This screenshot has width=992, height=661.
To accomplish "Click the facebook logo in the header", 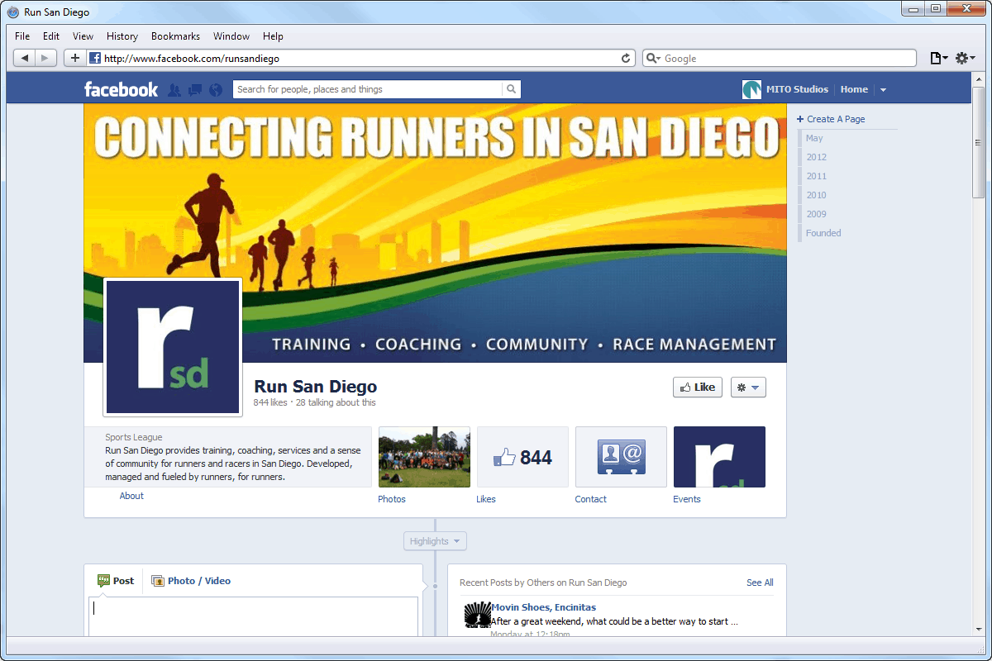I will click(x=121, y=89).
